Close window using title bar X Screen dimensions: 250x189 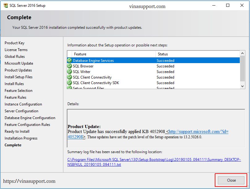tap(242, 6)
